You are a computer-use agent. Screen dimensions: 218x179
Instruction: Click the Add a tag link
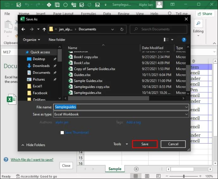133,122
